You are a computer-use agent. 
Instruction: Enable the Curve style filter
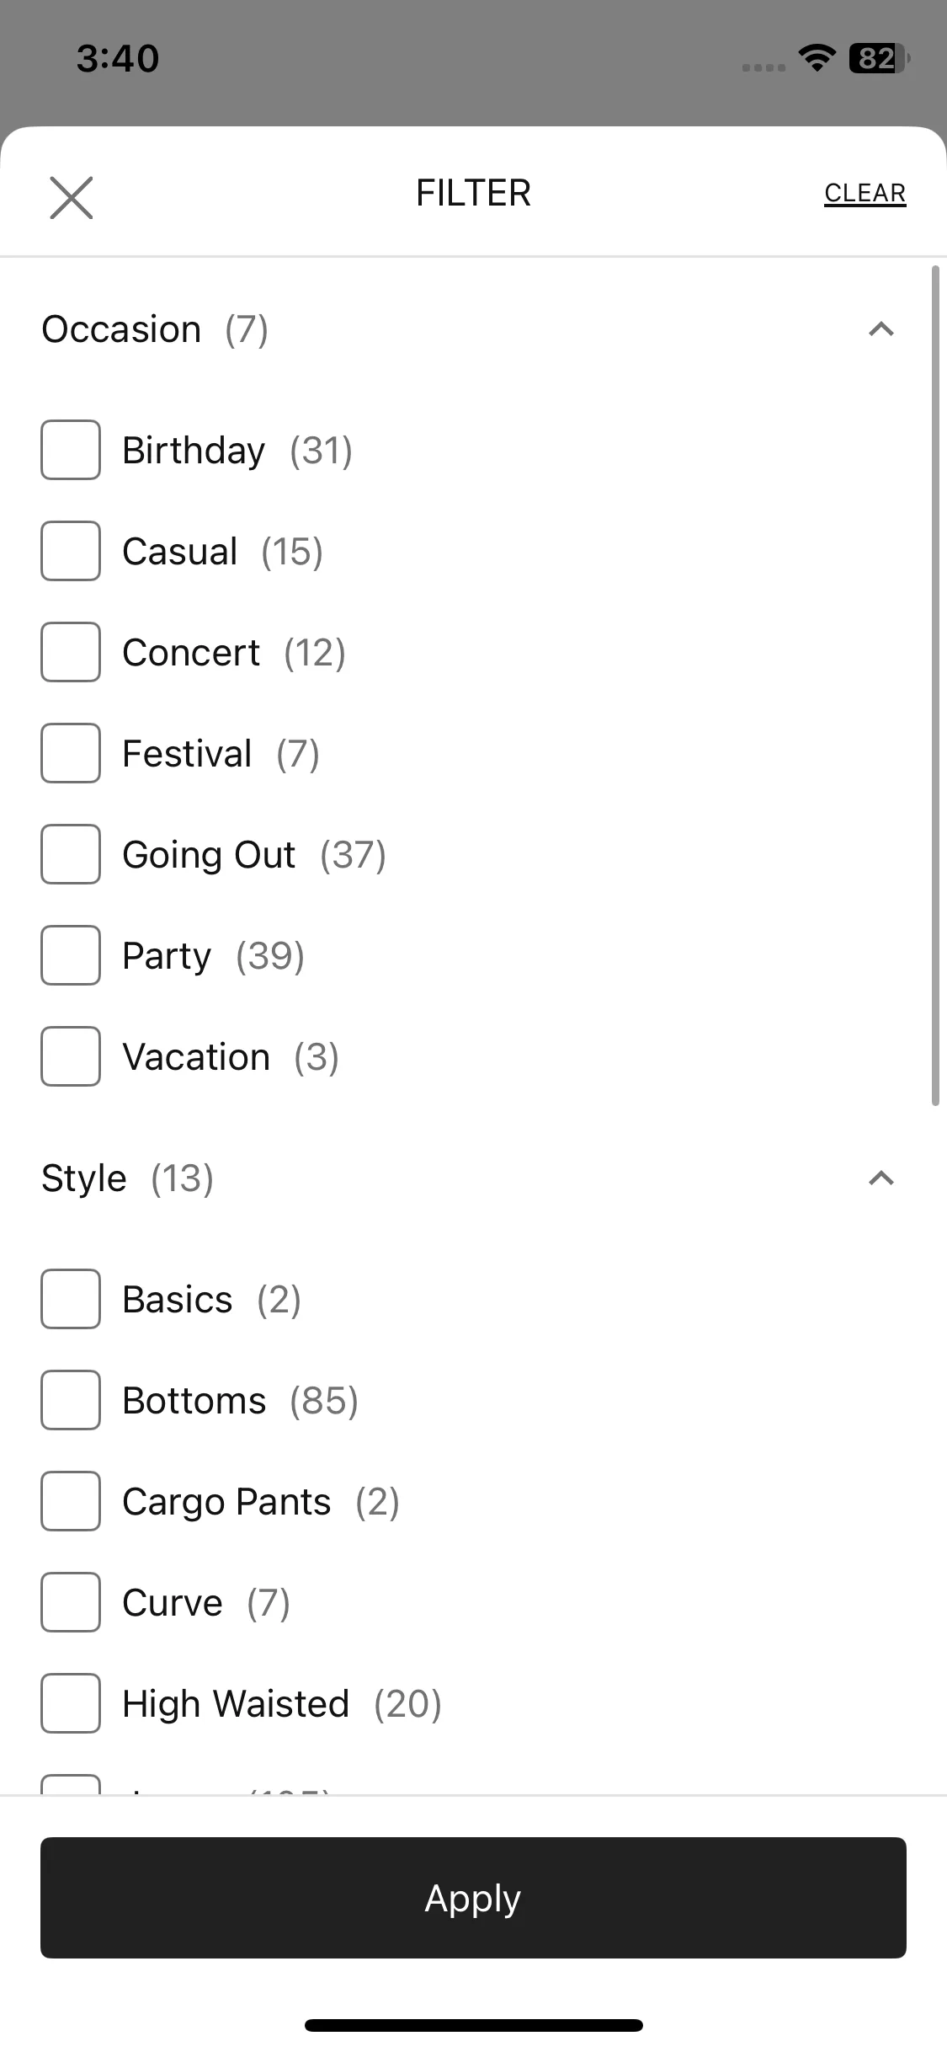(71, 1602)
